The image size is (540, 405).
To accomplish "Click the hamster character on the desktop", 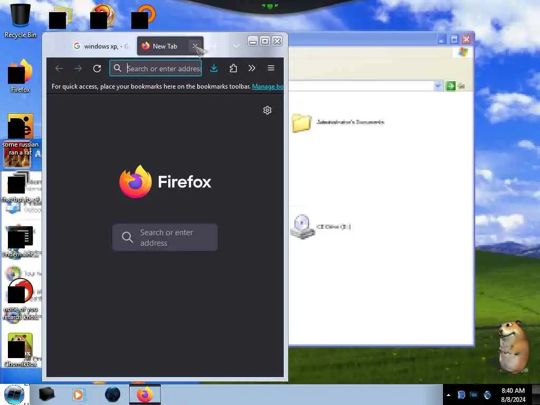I will click(514, 347).
